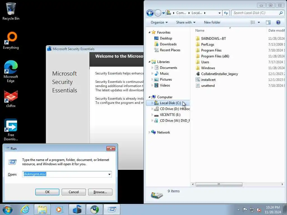Close the Run dialog with red X
The height and width of the screenshot is (215, 287).
(111, 148)
